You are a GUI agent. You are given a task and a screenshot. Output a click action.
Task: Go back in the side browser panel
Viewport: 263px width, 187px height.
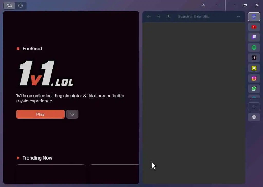pyautogui.click(x=149, y=17)
